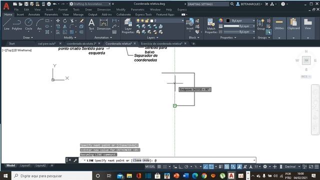Screen dimensions: 320x180
Task: Open the workspace switching gear in status bar
Action: point(265,166)
